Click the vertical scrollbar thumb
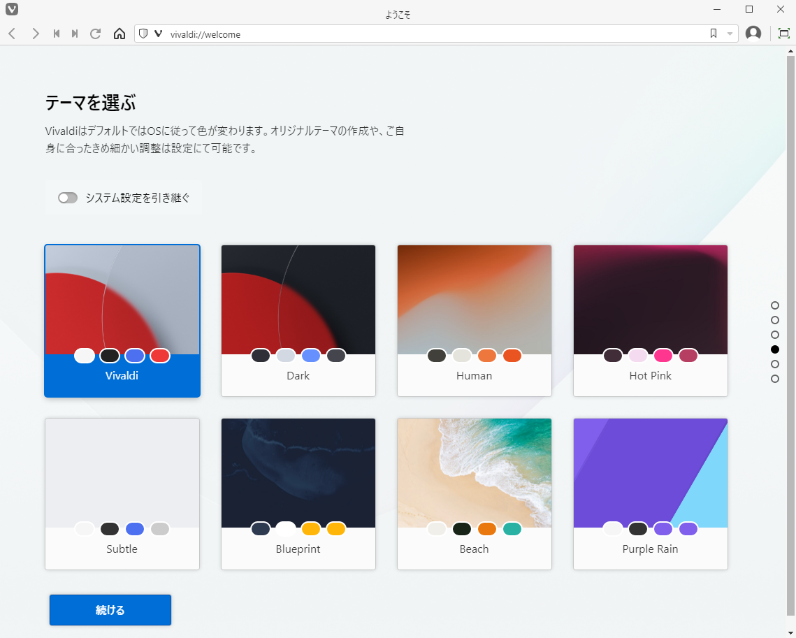The height and width of the screenshot is (638, 796). 790,336
